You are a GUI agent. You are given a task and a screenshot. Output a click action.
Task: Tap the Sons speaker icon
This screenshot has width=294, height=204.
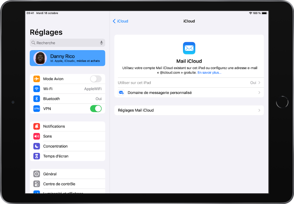tap(37, 136)
